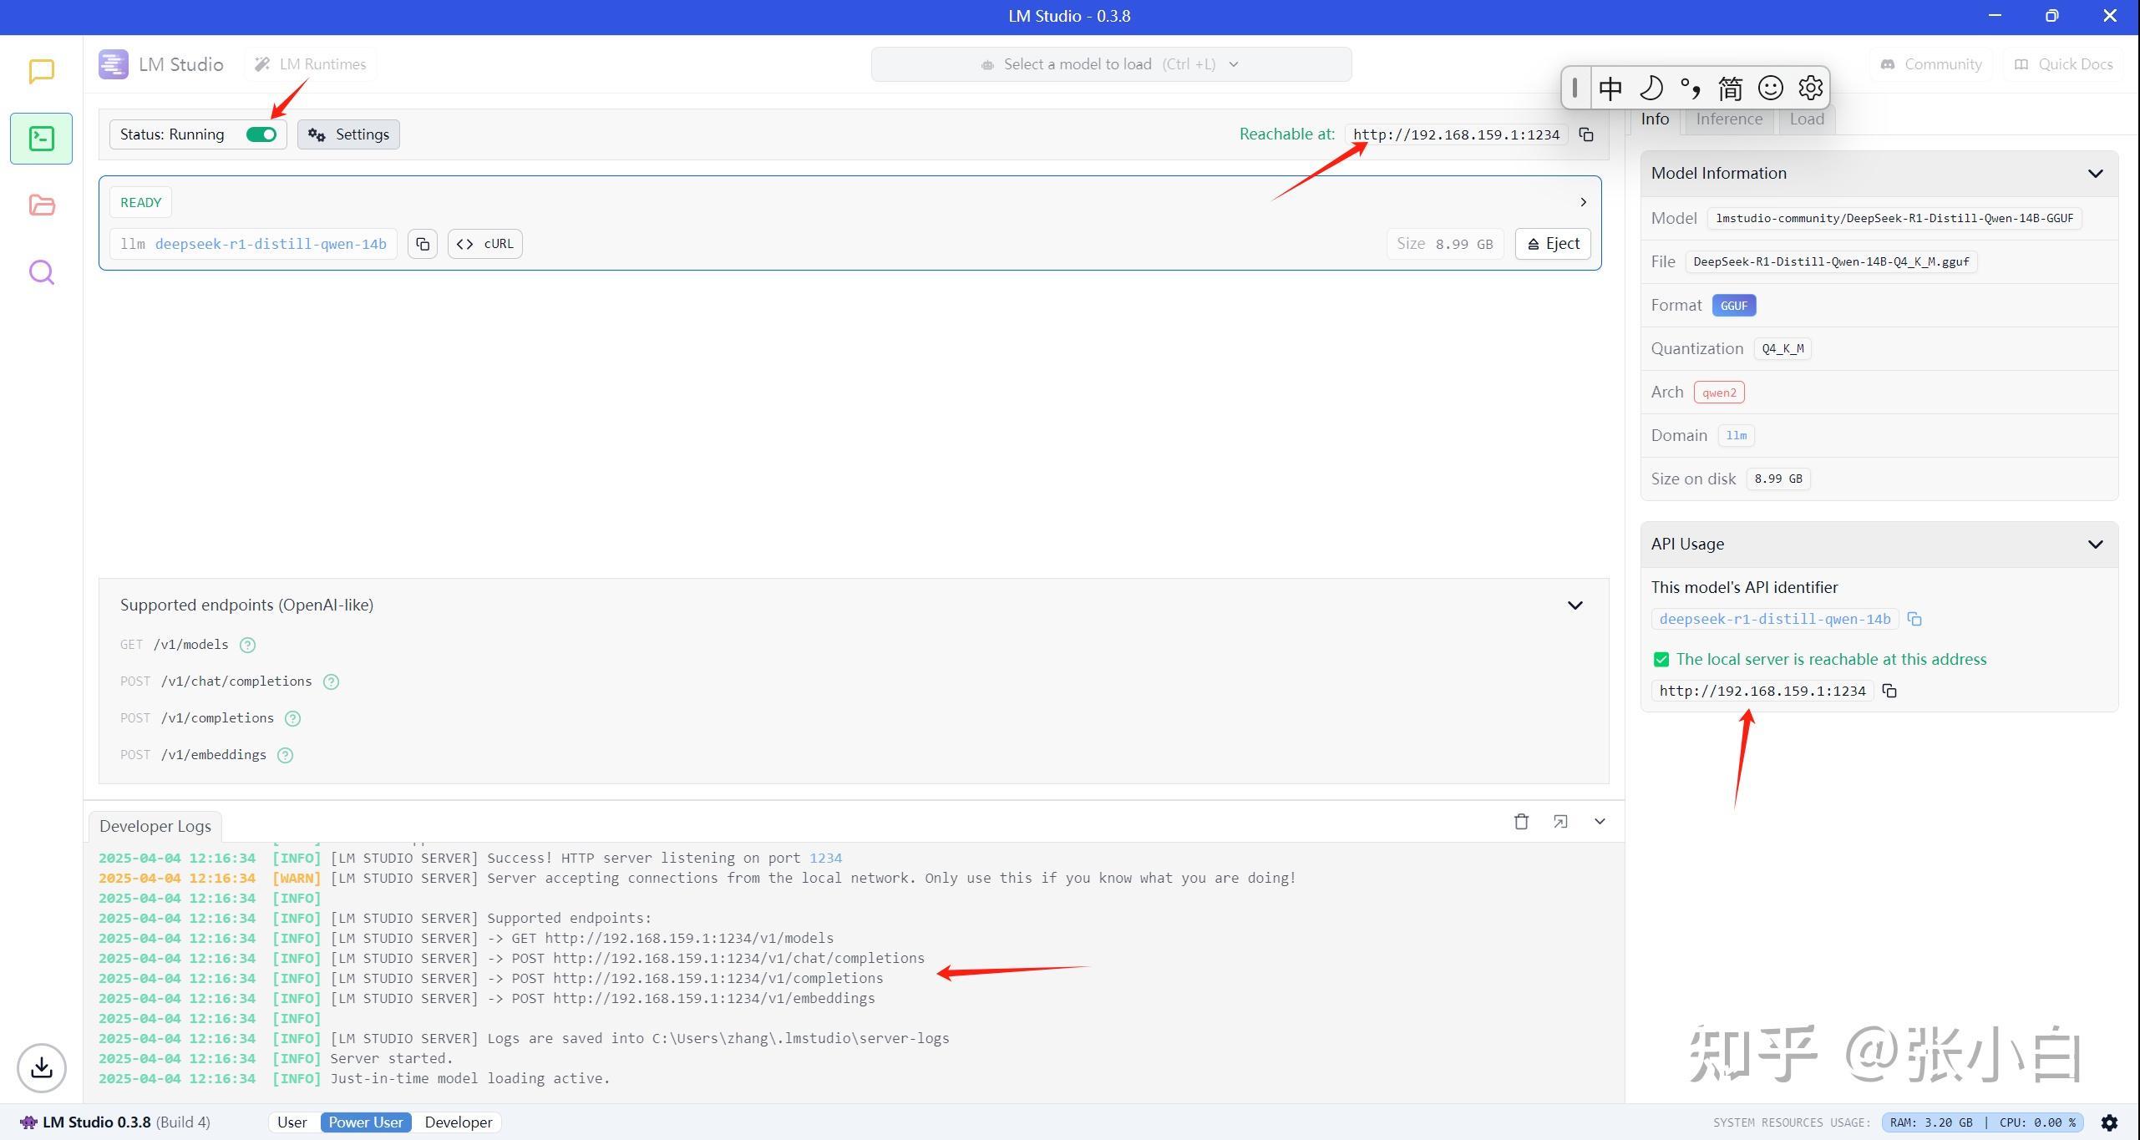The width and height of the screenshot is (2140, 1140).
Task: Collapse the Supported endpoints section
Action: pos(1575,605)
